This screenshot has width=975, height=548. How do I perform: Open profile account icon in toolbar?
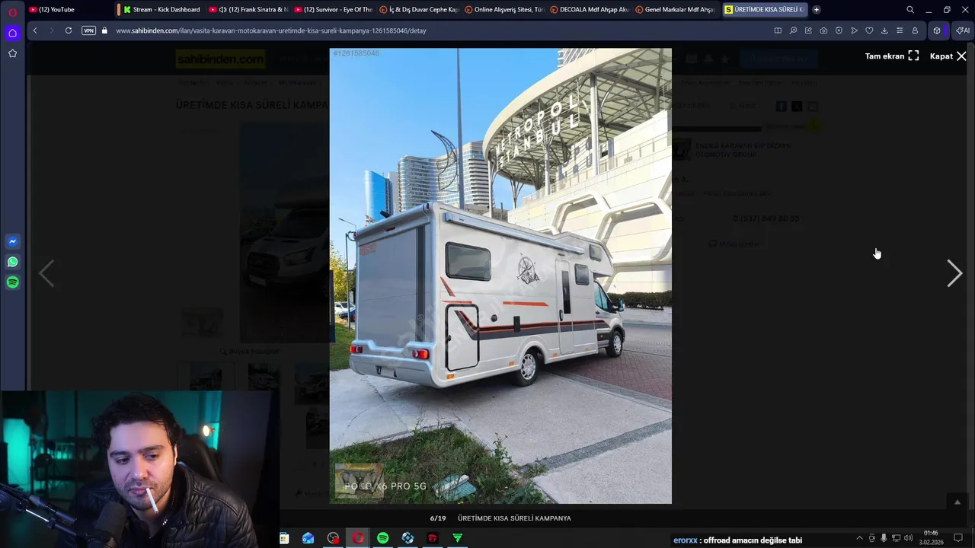[x=915, y=30]
